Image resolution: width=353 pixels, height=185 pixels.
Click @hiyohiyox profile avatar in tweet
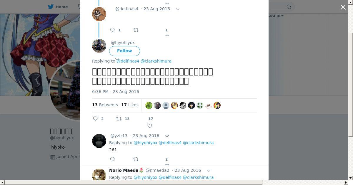(x=99, y=46)
